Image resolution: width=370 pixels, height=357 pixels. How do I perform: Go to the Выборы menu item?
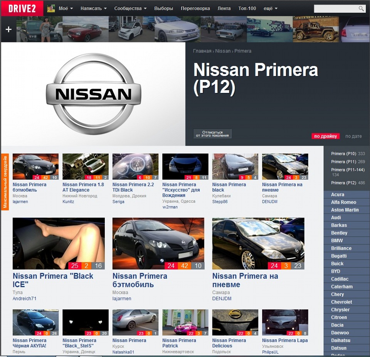163,8
